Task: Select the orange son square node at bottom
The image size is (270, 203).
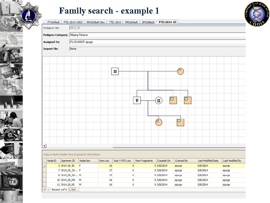Action: click(x=180, y=122)
